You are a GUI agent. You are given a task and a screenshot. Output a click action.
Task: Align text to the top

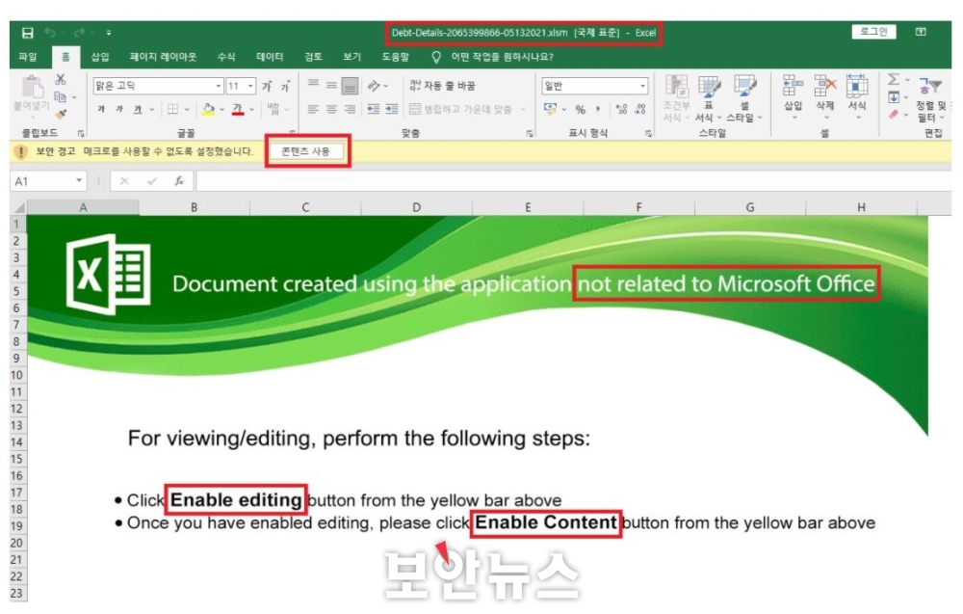coord(313,85)
